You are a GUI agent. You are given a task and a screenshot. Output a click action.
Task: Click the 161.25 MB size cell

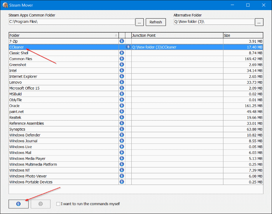point(243,106)
